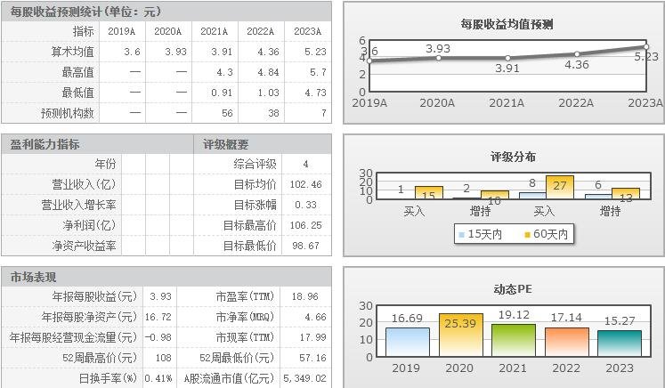Click the 2023A column header in table
This screenshot has width=665, height=388.
[x=307, y=31]
